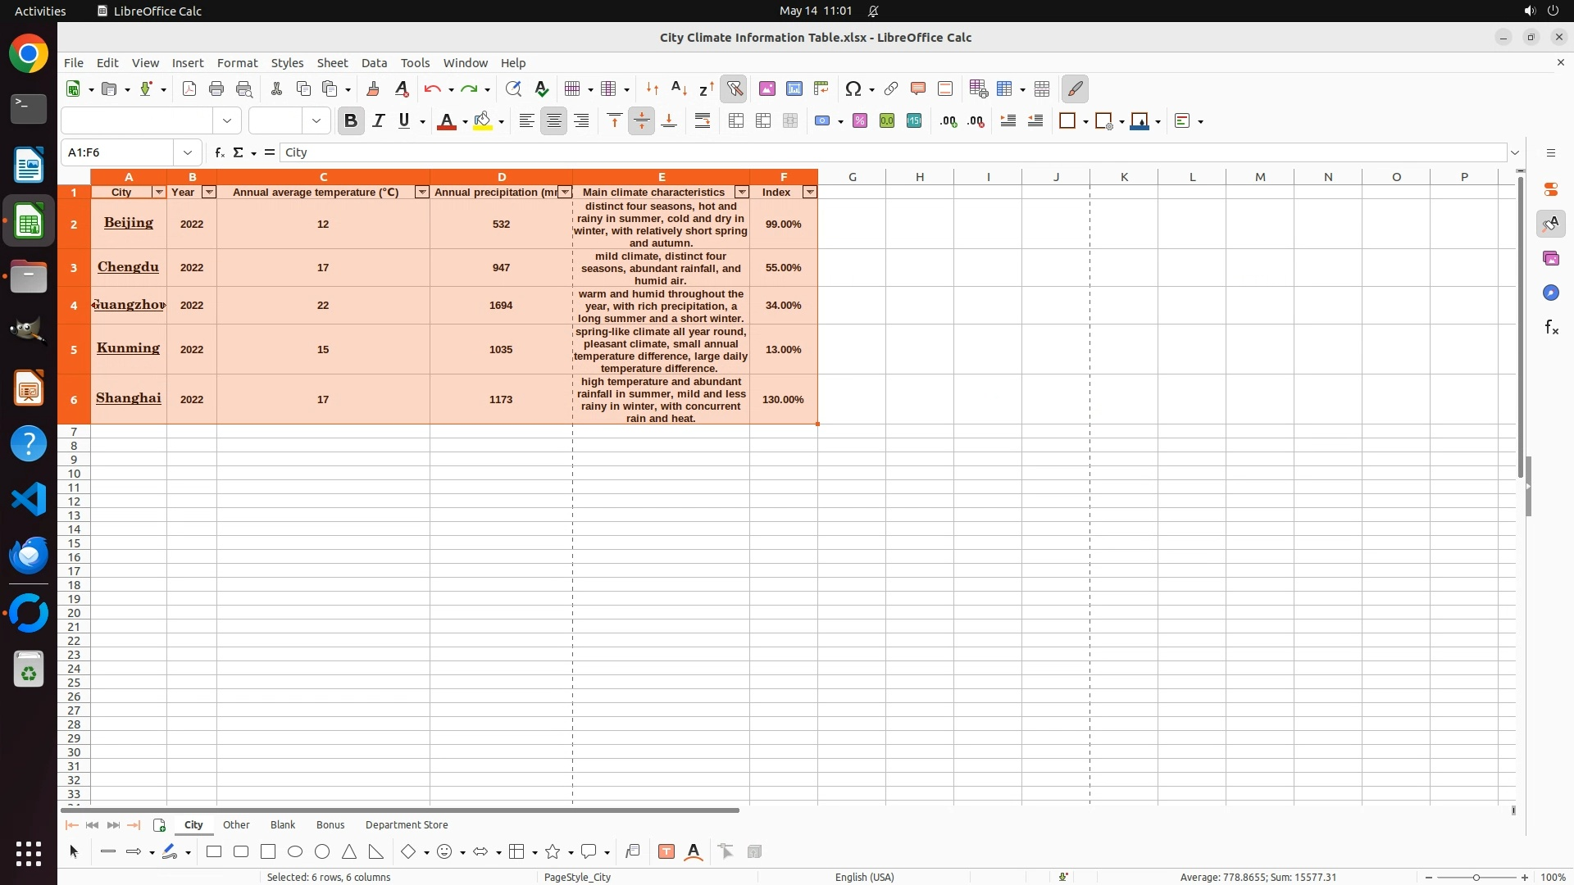Toggle Wrap Text button
Viewport: 1574px width, 885px height.
[703, 121]
